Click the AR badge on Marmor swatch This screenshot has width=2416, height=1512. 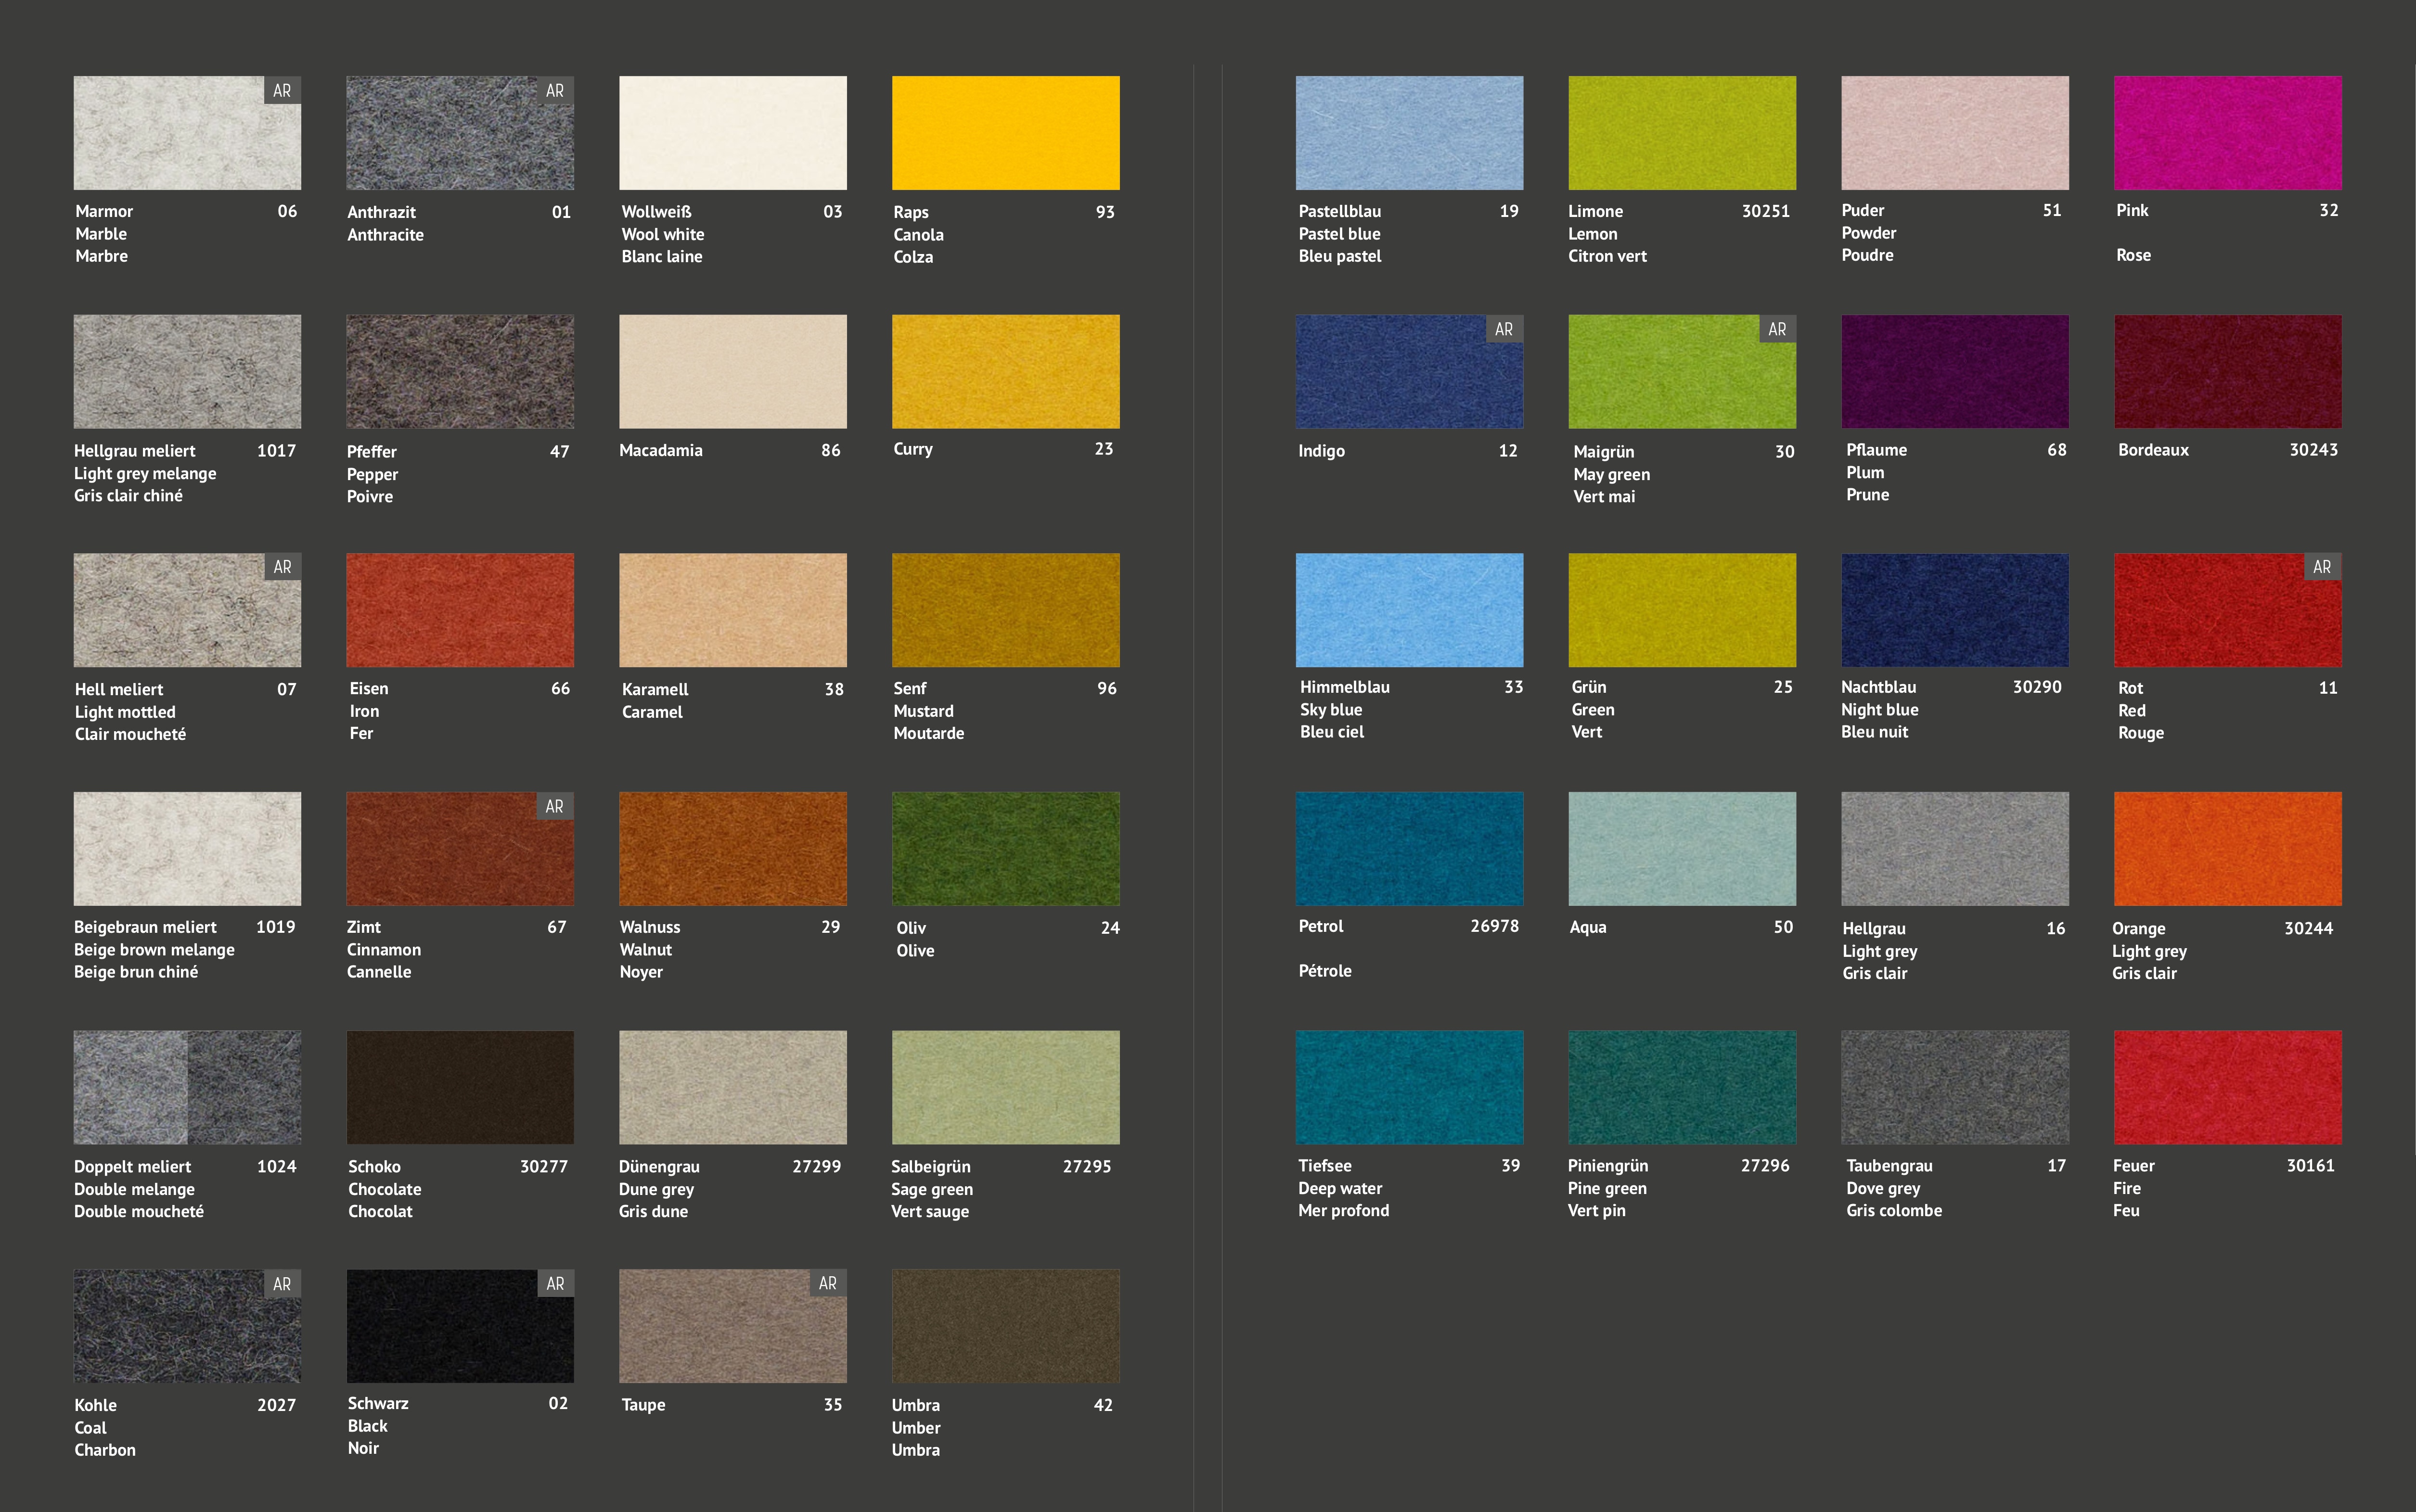pos(282,91)
